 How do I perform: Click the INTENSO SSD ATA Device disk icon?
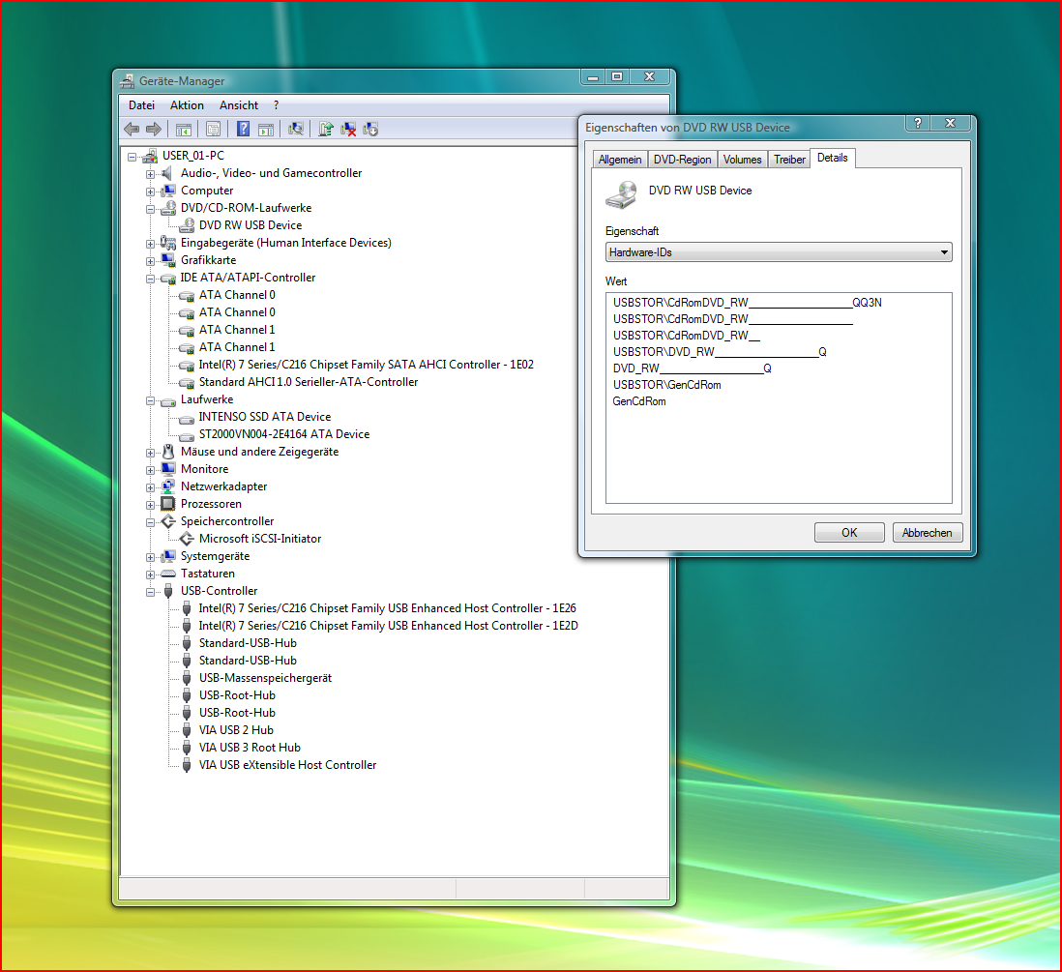pos(187,418)
